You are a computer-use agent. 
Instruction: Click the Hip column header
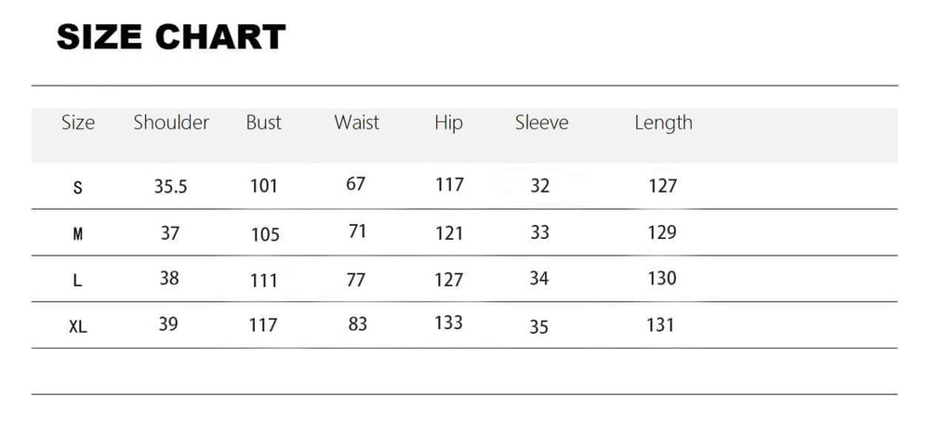(448, 123)
